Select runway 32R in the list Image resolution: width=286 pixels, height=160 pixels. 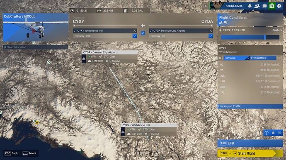(250, 87)
